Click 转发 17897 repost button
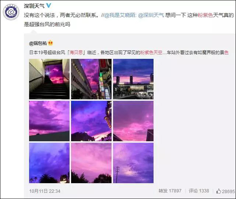This screenshot has width=236, height=199. coord(170,191)
